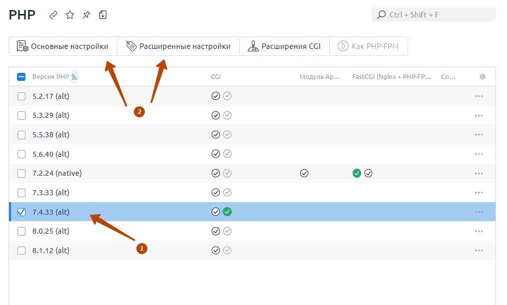The image size is (507, 305).
Task: Uncheck the 7.4.33 (alt) row checkbox
Action: click(21, 212)
